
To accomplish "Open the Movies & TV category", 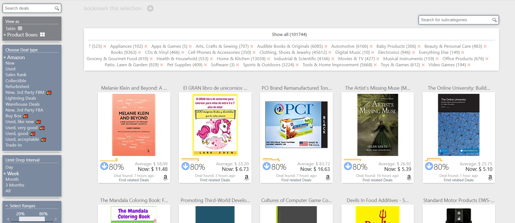I will pyautogui.click(x=356, y=59).
